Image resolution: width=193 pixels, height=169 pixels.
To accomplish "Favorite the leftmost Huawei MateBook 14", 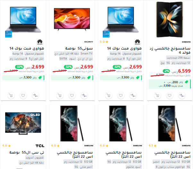I will click(23, 95).
